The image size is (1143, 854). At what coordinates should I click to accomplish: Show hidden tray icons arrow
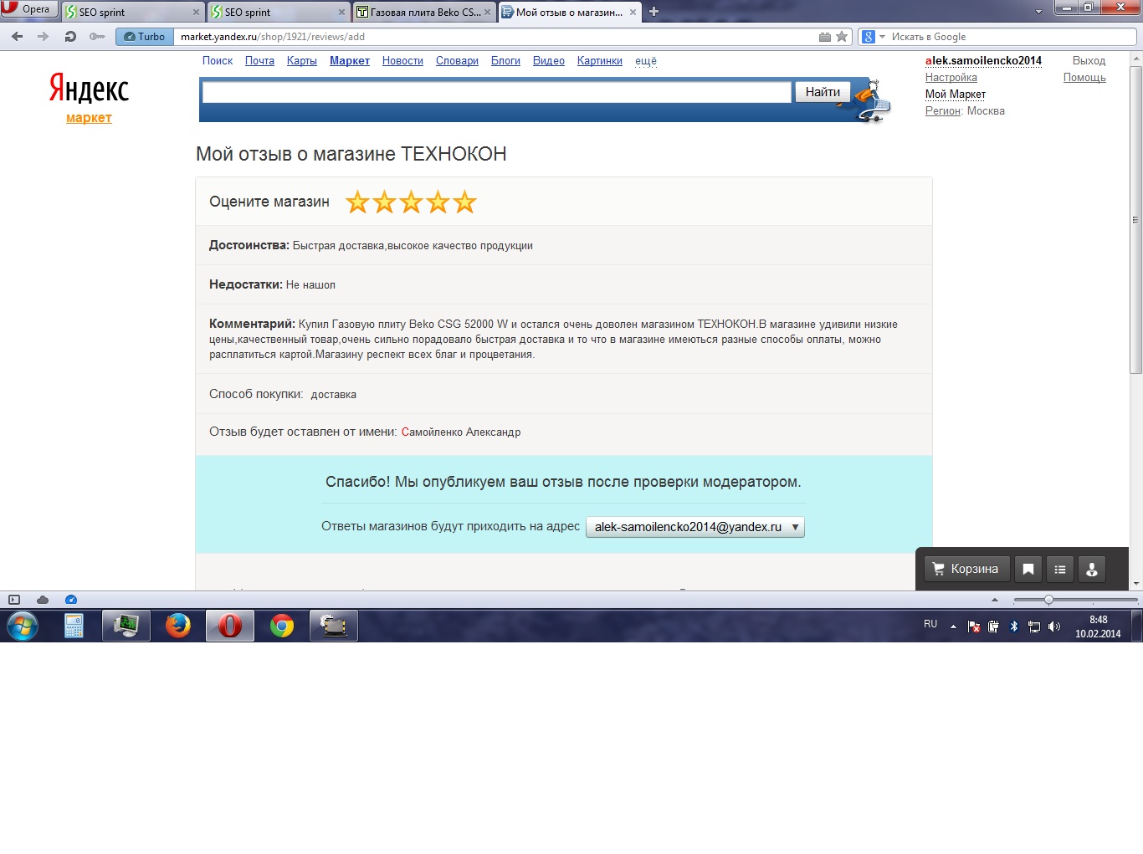(x=953, y=626)
